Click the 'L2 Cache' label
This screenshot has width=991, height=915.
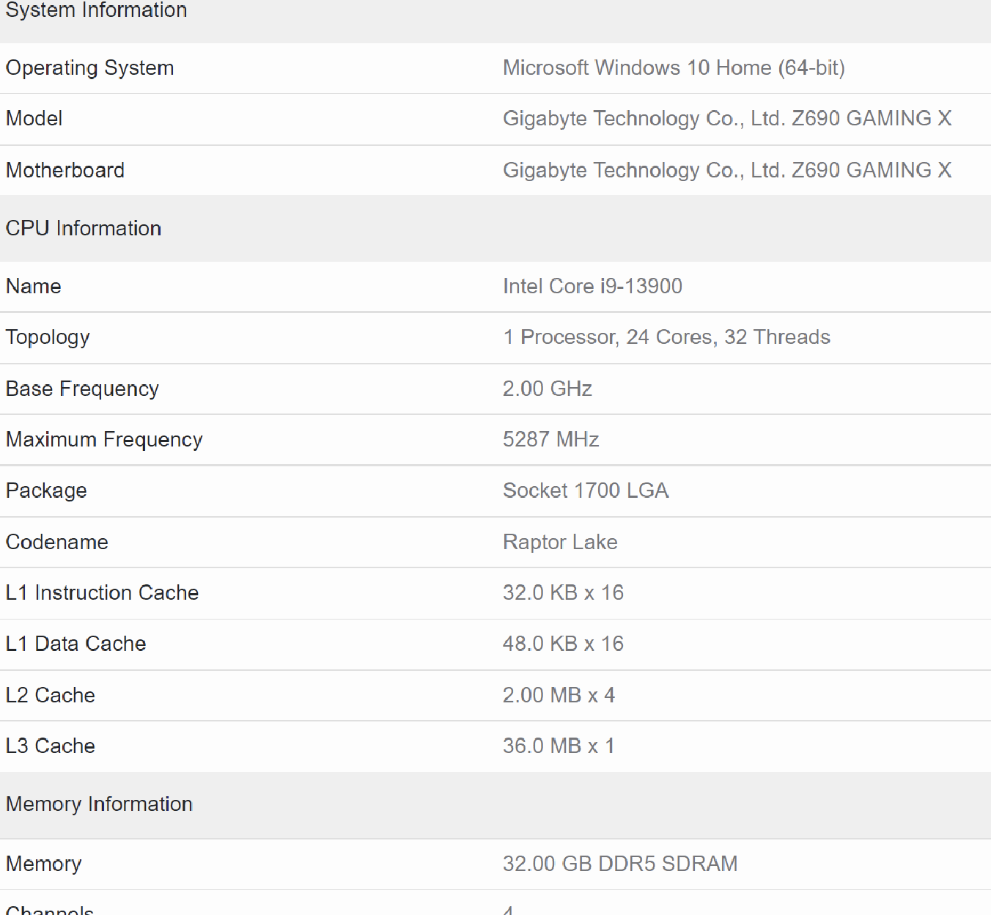(50, 695)
